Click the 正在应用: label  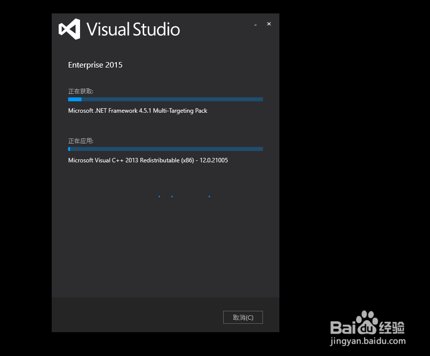coord(81,141)
